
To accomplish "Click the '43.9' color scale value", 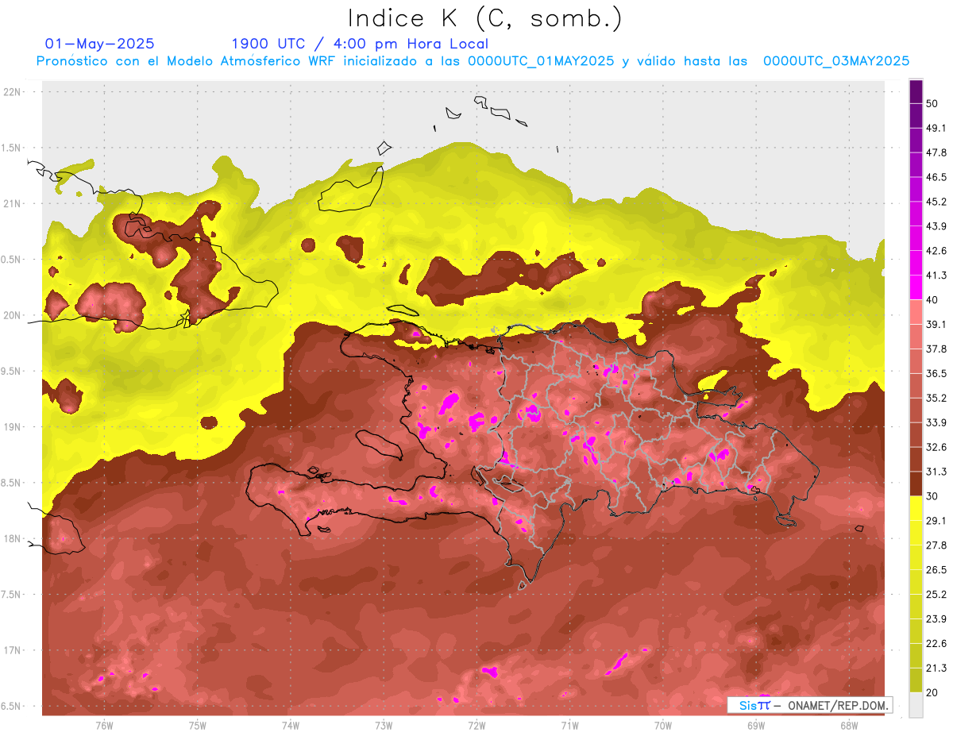I will point(936,226).
